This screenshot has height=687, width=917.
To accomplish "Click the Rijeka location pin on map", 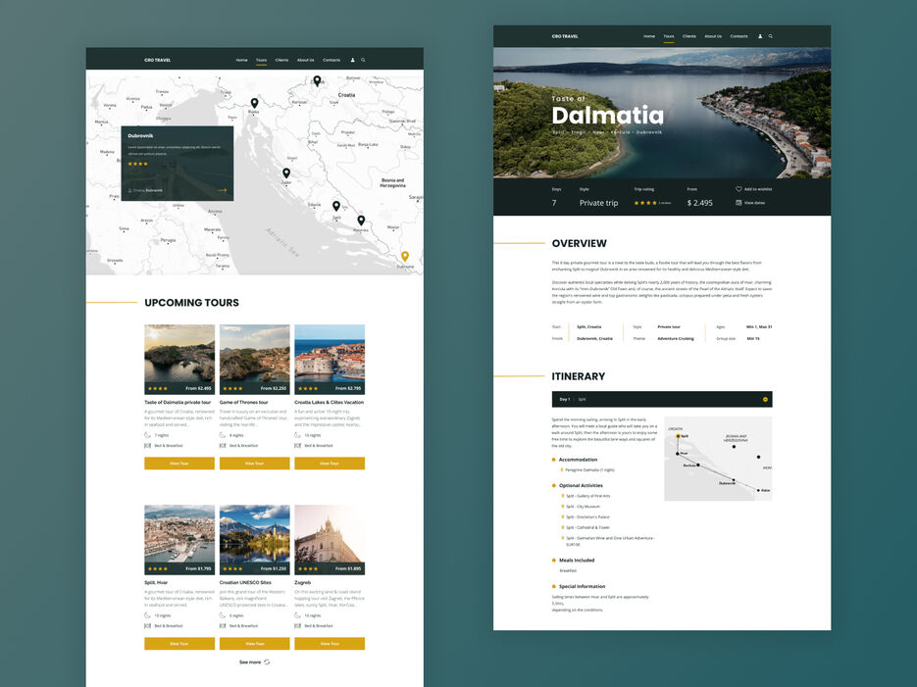I will pos(254,103).
